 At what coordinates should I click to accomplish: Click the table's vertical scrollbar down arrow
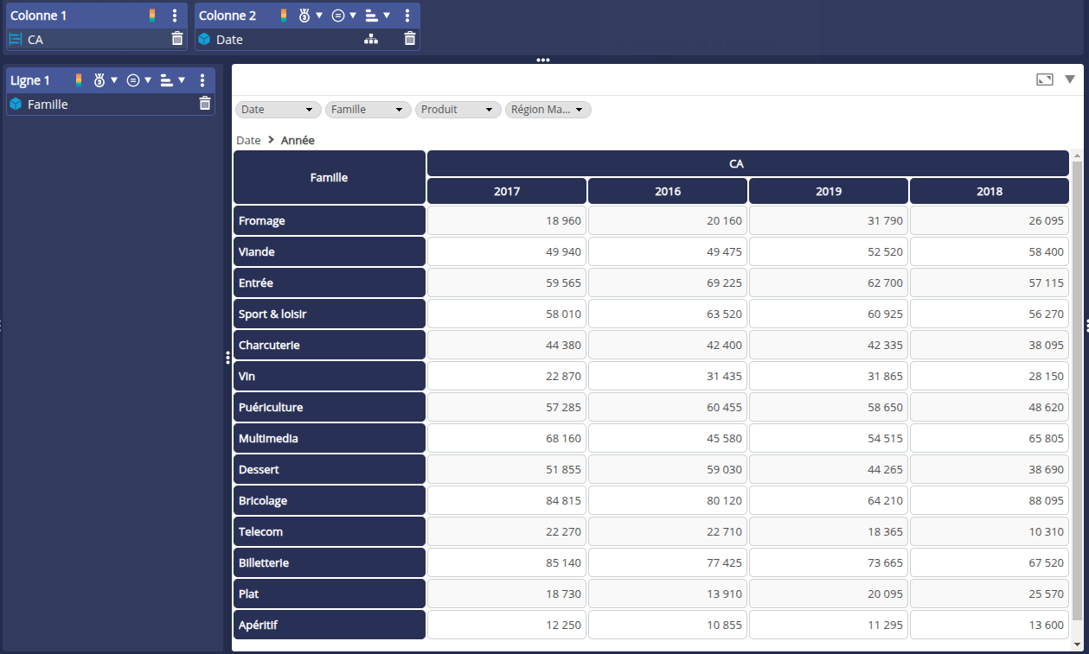coord(1077,644)
